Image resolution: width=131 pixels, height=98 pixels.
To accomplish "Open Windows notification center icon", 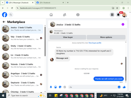I will click(127, 96).
